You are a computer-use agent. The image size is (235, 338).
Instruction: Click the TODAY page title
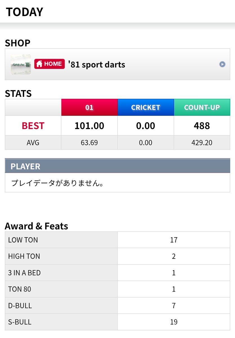click(24, 12)
